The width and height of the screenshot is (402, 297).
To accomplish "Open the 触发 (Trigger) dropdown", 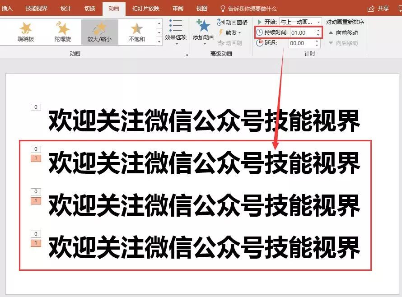I will point(233,32).
